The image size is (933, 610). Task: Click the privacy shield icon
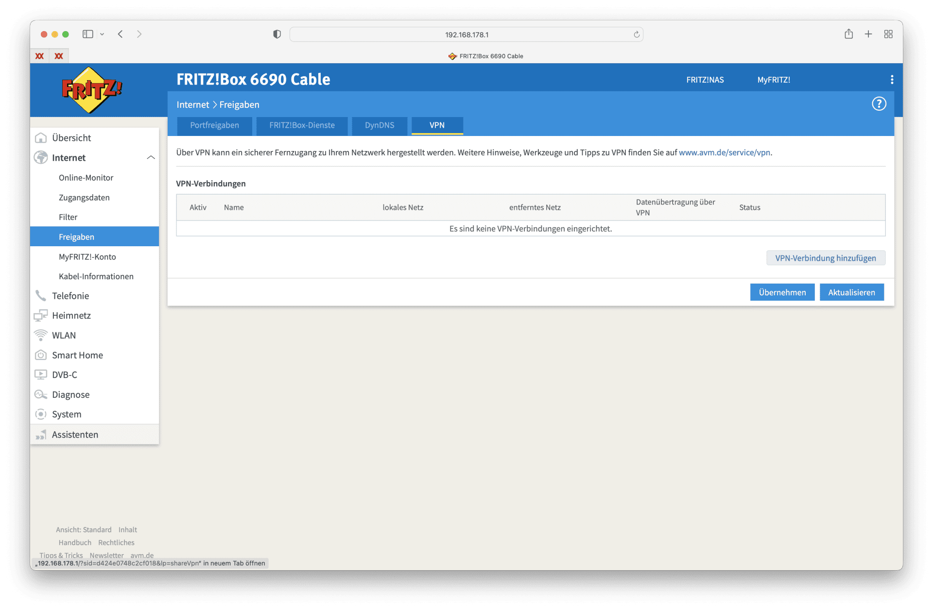[x=277, y=34]
